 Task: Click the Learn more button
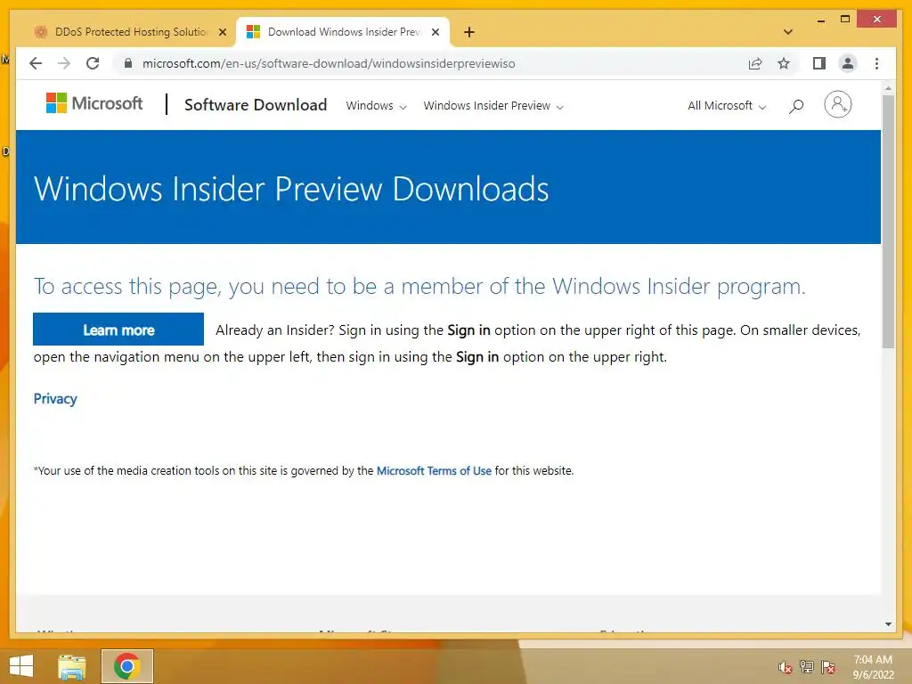pyautogui.click(x=118, y=330)
